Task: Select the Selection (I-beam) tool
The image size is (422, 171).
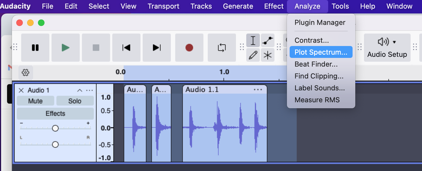Action: click(253, 41)
